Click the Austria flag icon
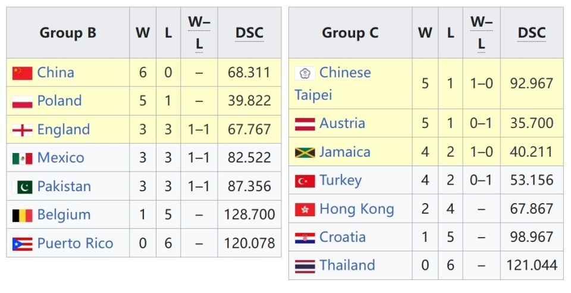 305,124
